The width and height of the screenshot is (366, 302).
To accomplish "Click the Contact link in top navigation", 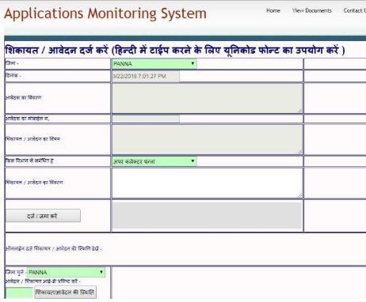I will click(x=355, y=10).
